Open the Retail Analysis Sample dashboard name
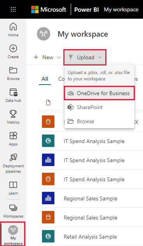This screenshot has width=143, height=246. (90, 237)
